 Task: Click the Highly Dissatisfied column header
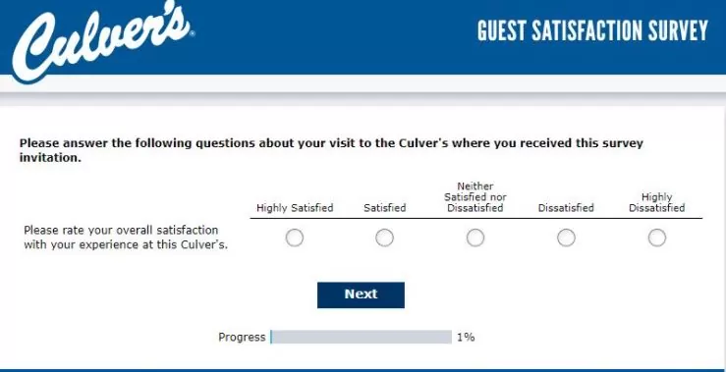coord(656,202)
